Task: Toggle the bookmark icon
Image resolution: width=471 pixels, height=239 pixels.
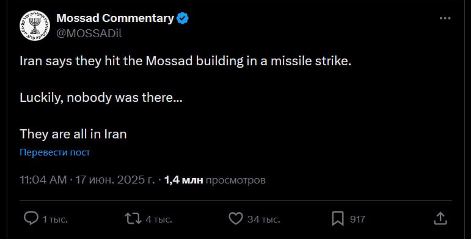Action: point(338,219)
